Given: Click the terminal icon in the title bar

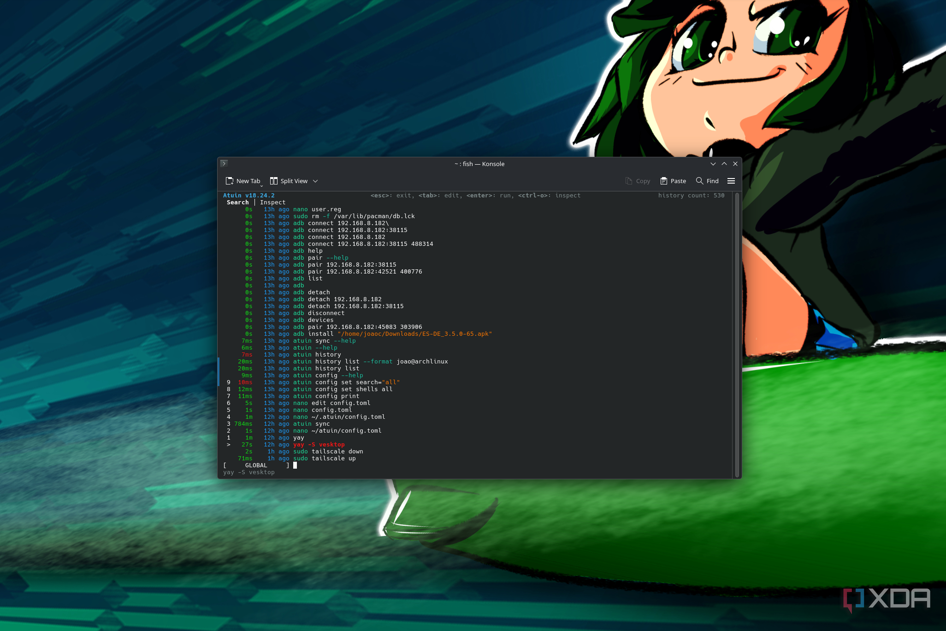Looking at the screenshot, I should 224,163.
